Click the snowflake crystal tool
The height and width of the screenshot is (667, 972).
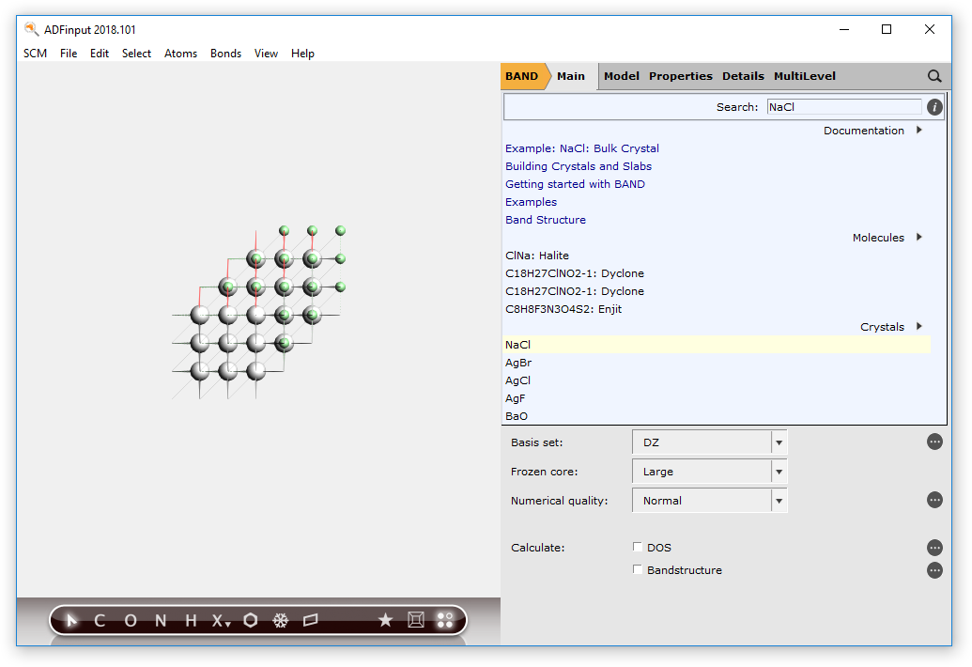281,620
